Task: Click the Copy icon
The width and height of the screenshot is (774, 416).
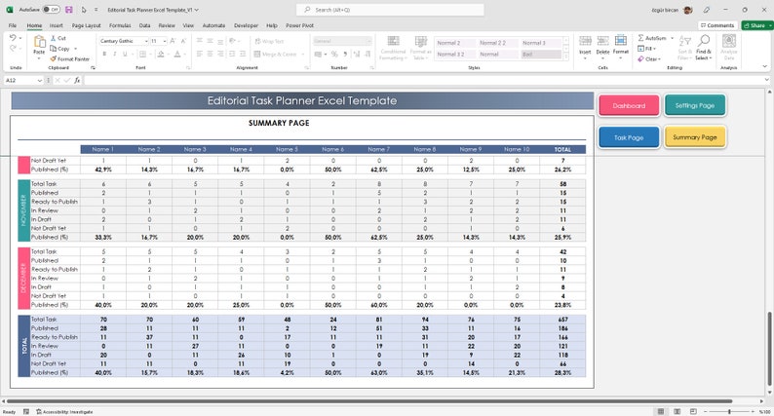Action: pos(54,49)
